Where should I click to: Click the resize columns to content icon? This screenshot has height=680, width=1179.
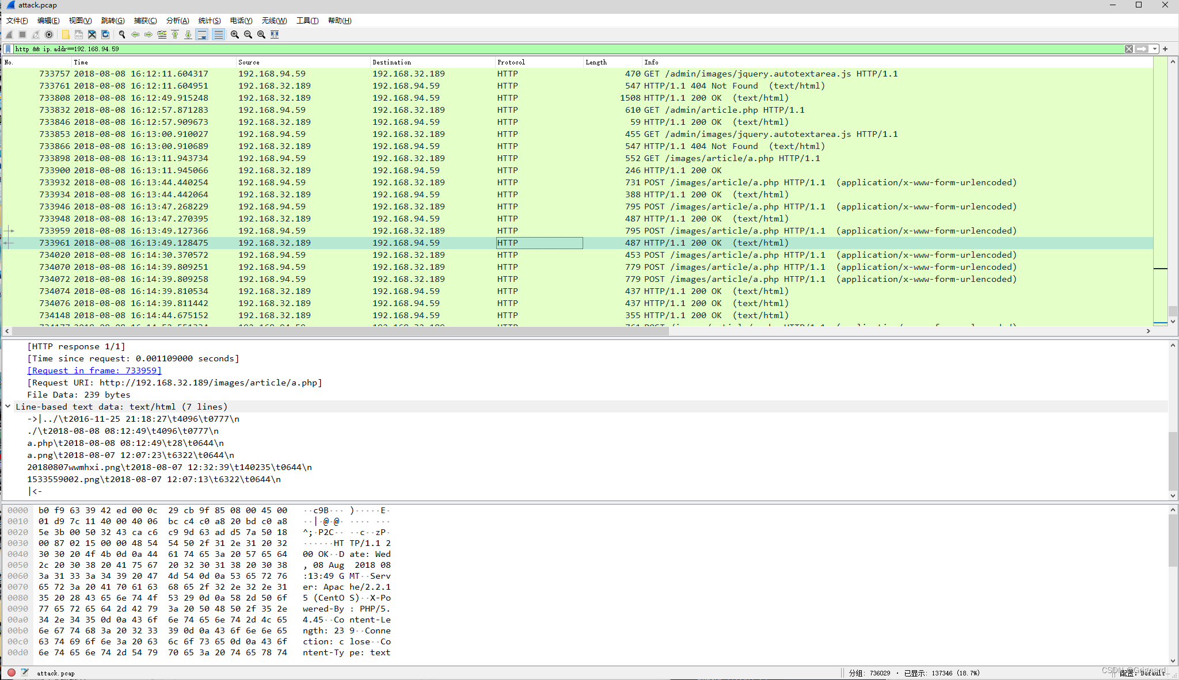click(x=275, y=35)
